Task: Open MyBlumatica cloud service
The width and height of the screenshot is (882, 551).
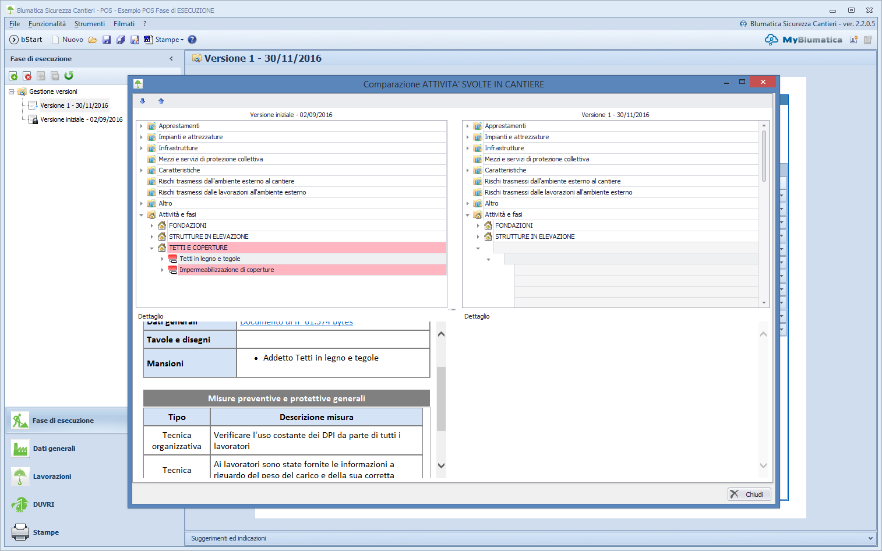Action: pos(804,40)
